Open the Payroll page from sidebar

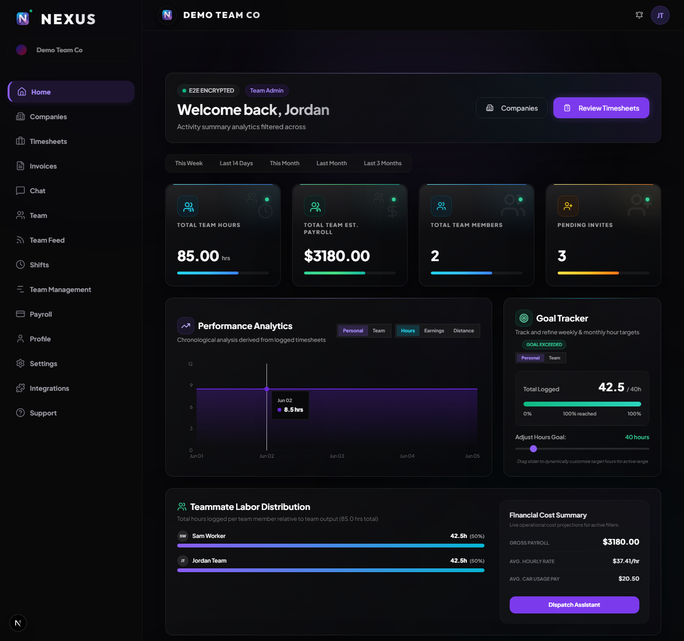[71, 314]
